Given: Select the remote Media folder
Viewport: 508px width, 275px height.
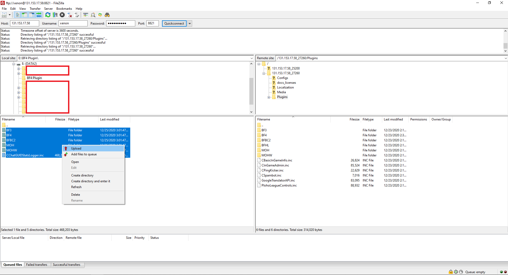Looking at the screenshot, I should (281, 92).
